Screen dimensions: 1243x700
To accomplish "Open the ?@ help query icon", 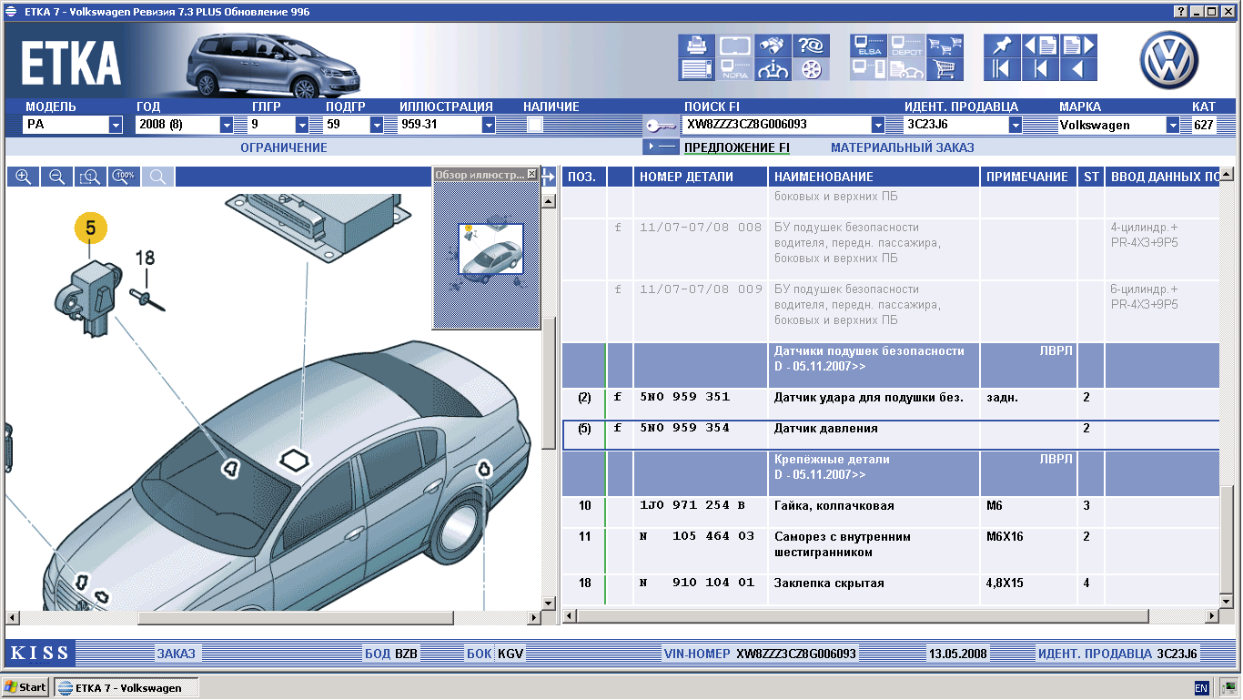I will tap(810, 45).
